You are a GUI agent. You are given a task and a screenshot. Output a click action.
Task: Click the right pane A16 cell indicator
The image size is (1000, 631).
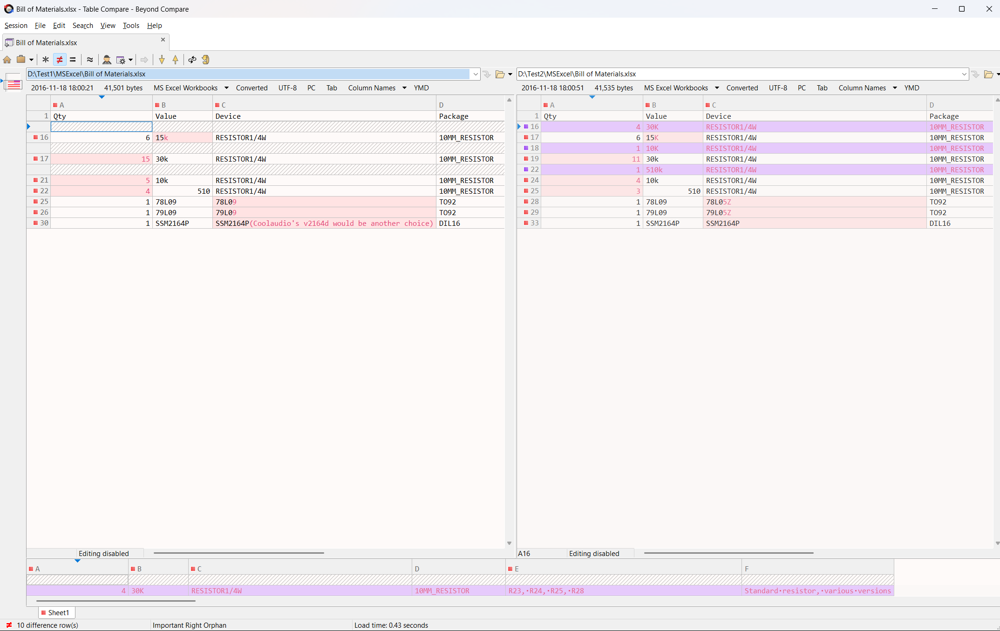(524, 554)
